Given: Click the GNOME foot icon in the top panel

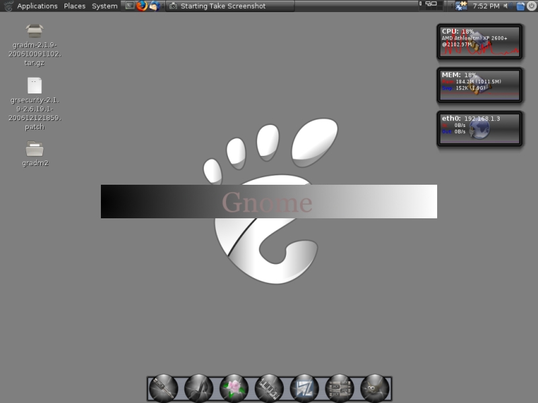Looking at the screenshot, I should pos(8,6).
